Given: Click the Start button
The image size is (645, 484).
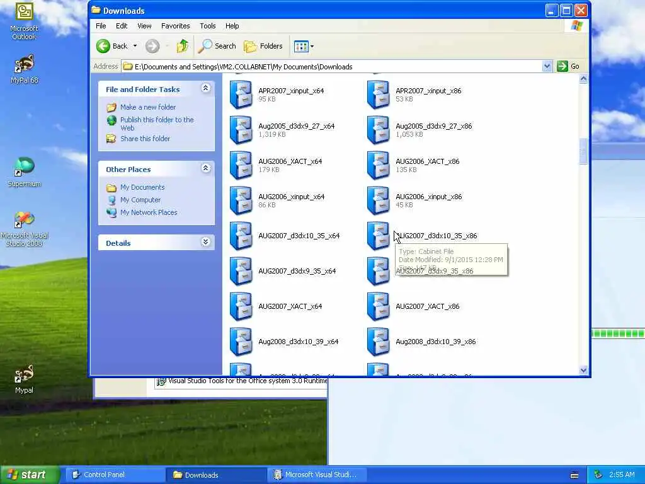Looking at the screenshot, I should pyautogui.click(x=30, y=475).
